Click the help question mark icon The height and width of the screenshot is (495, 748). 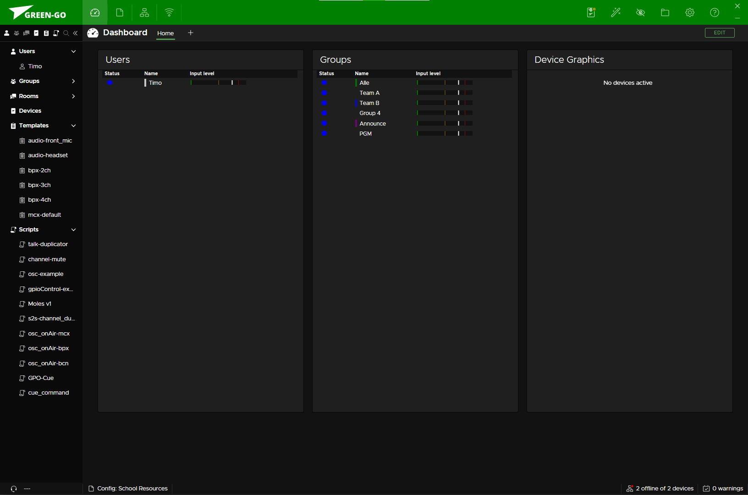[715, 12]
